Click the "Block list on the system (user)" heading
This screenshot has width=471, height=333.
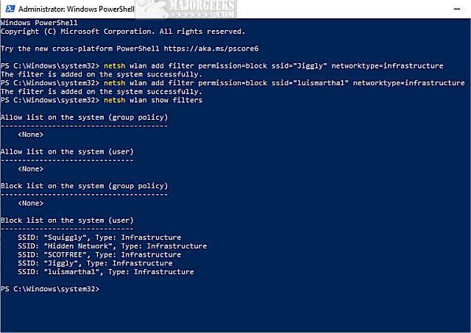coord(67,220)
